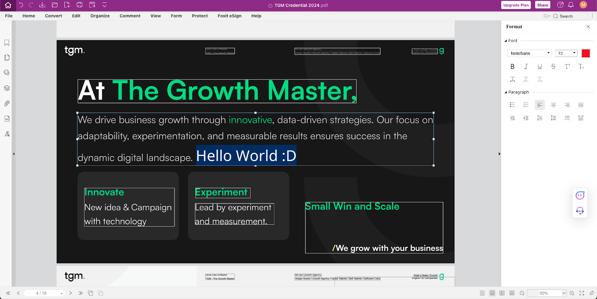Open the help and feedback icon
The width and height of the screenshot is (597, 299).
560,5
